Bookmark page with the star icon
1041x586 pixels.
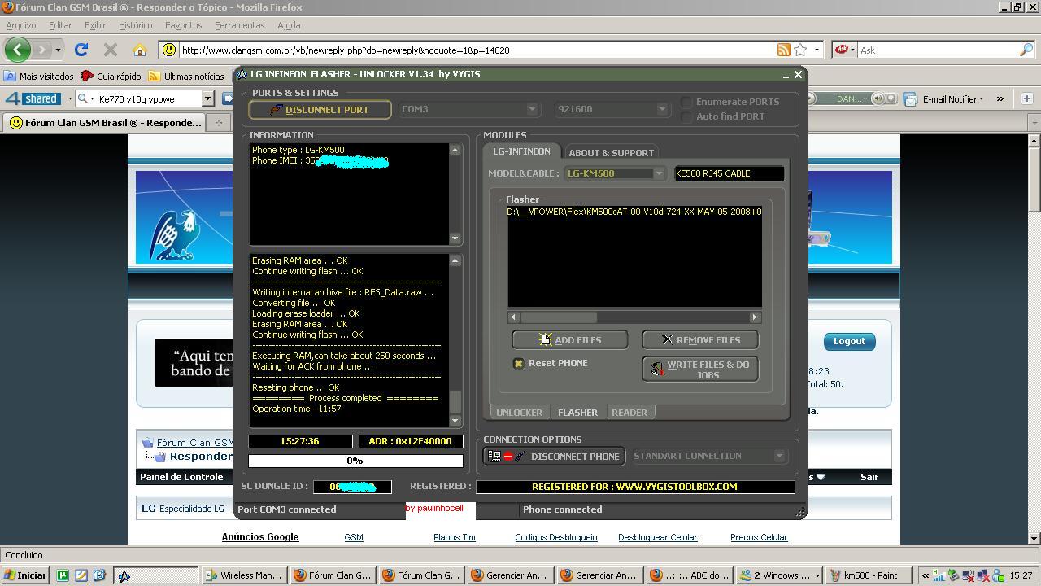pyautogui.click(x=800, y=50)
